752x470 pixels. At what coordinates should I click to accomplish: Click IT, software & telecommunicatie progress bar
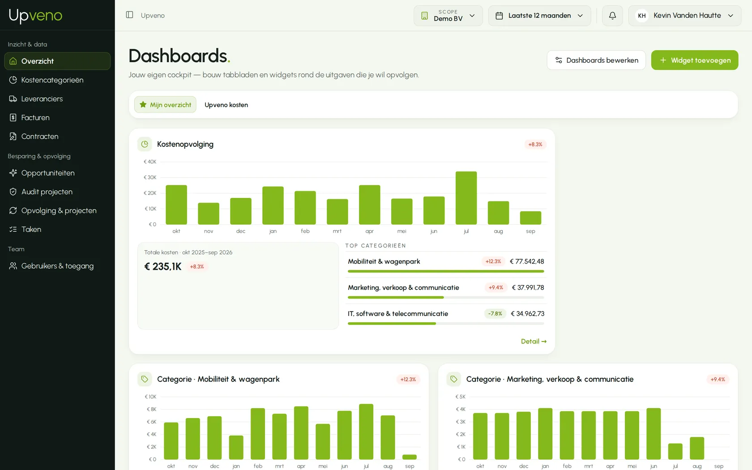click(x=446, y=324)
